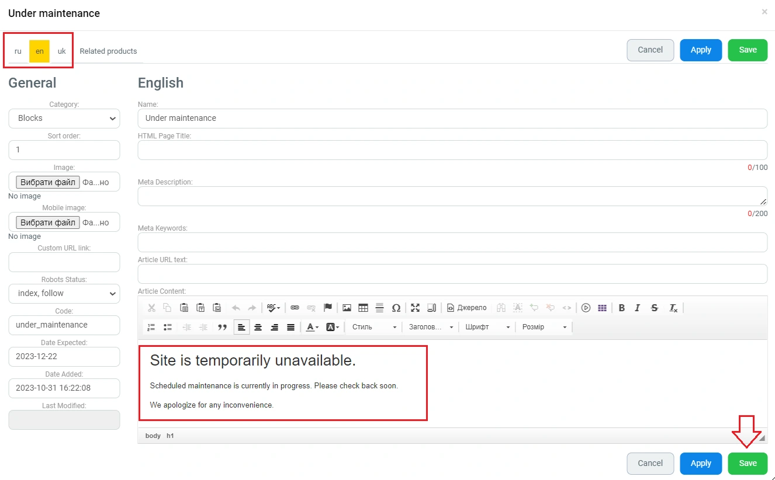The height and width of the screenshot is (480, 775).
Task: Insert a numbered list
Action: coord(151,328)
